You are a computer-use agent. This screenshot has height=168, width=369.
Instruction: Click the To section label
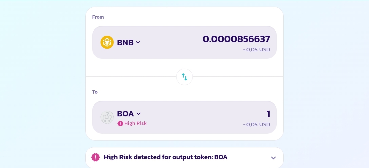pyautogui.click(x=95, y=92)
